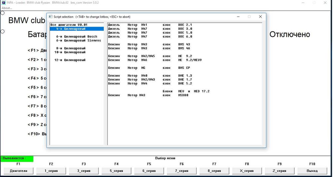
Task: Click the INPA BMW logo icon in title bar
Action: [x=3, y=3]
